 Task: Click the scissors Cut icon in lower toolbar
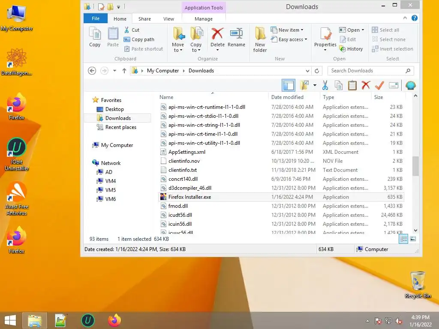click(x=325, y=85)
